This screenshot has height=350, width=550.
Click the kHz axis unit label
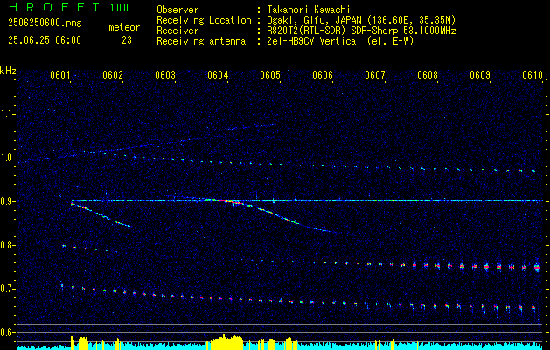pos(8,71)
